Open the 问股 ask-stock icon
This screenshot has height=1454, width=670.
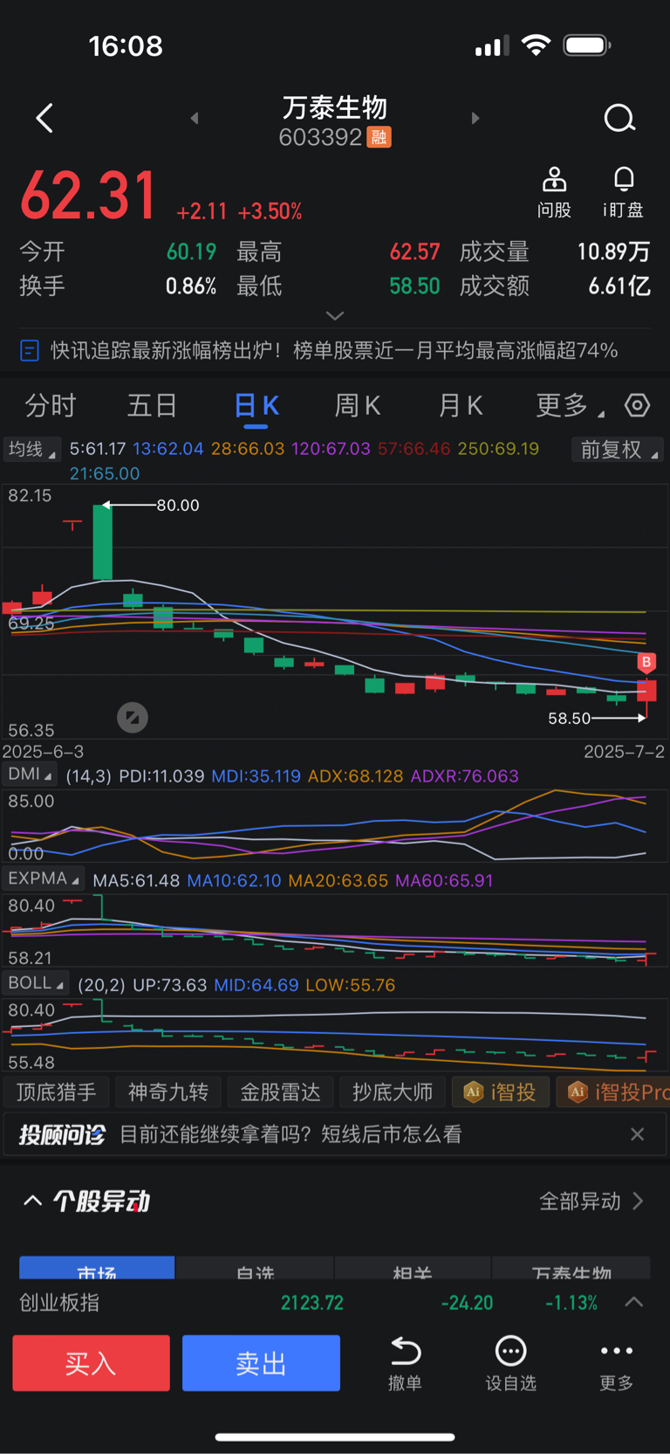(554, 192)
